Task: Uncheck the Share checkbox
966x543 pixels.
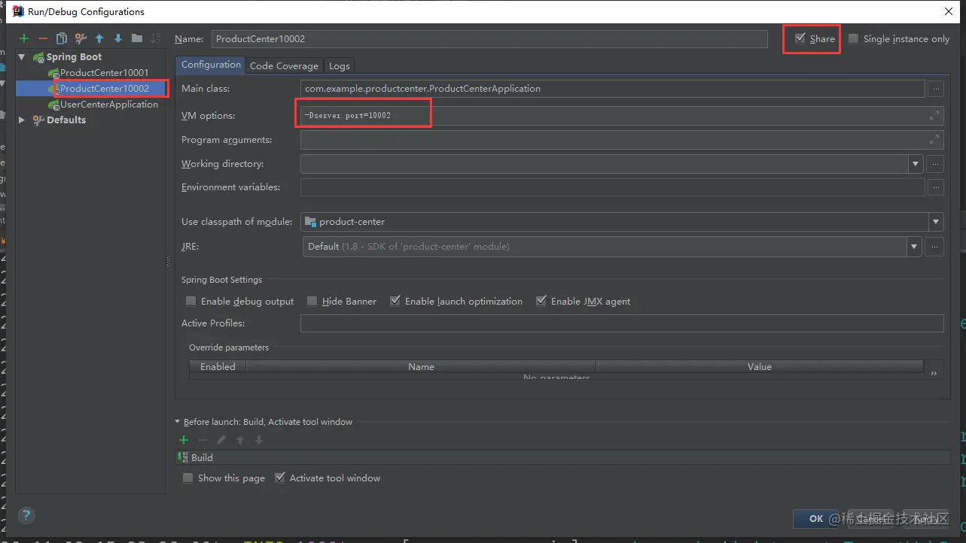Action: (800, 38)
